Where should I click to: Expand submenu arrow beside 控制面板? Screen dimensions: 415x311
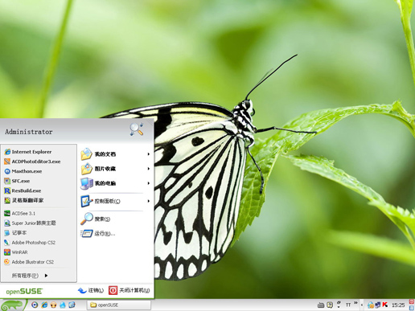click(x=148, y=201)
